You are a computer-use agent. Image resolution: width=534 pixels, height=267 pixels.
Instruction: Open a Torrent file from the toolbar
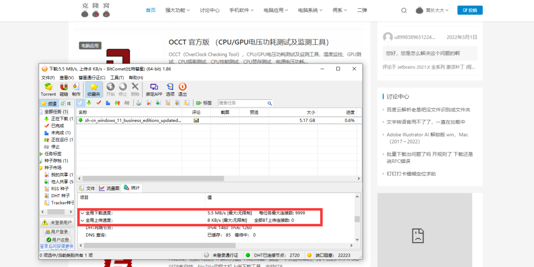[48, 90]
